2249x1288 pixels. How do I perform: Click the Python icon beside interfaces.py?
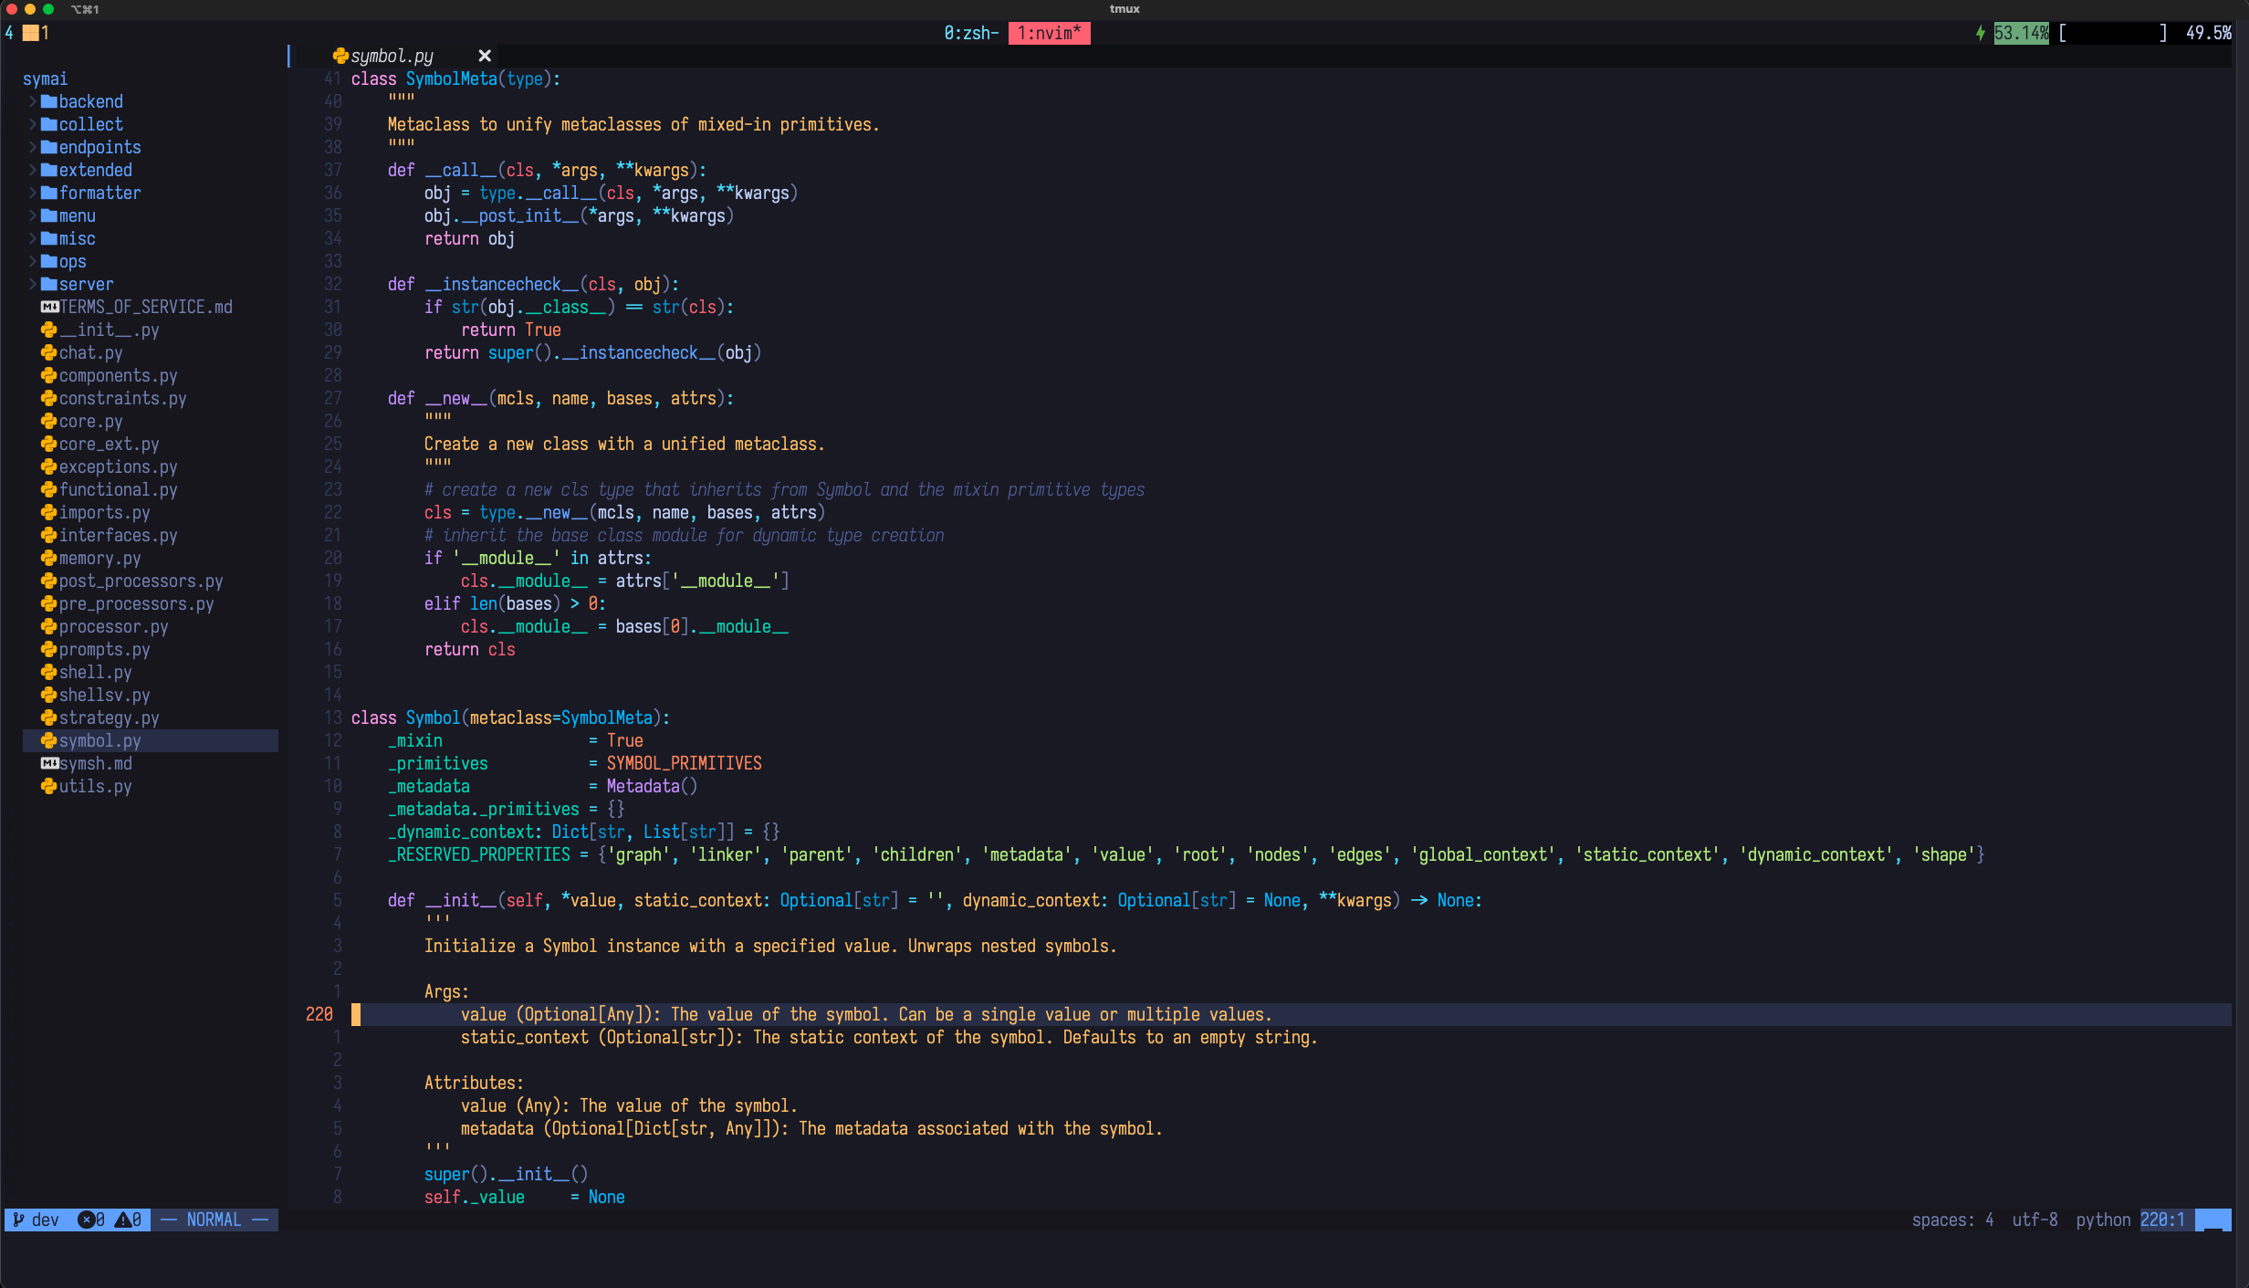(49, 535)
